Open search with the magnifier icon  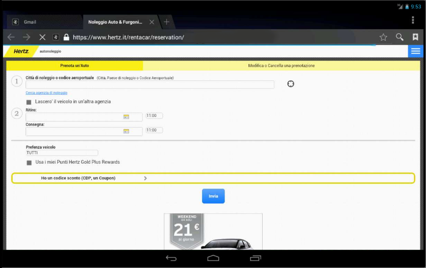click(x=399, y=37)
